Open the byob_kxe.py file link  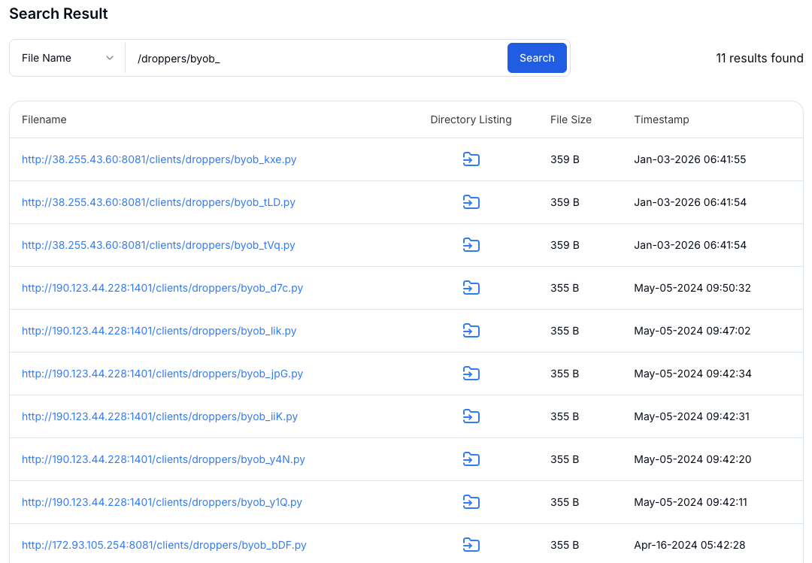tap(159, 159)
